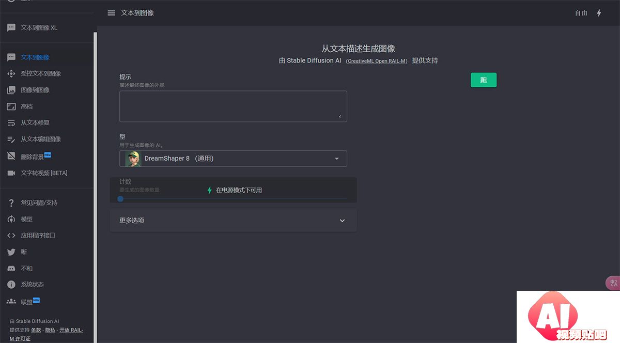Click inside the 提示 prompt text area
Viewport: 620px width, 343px height.
click(233, 106)
